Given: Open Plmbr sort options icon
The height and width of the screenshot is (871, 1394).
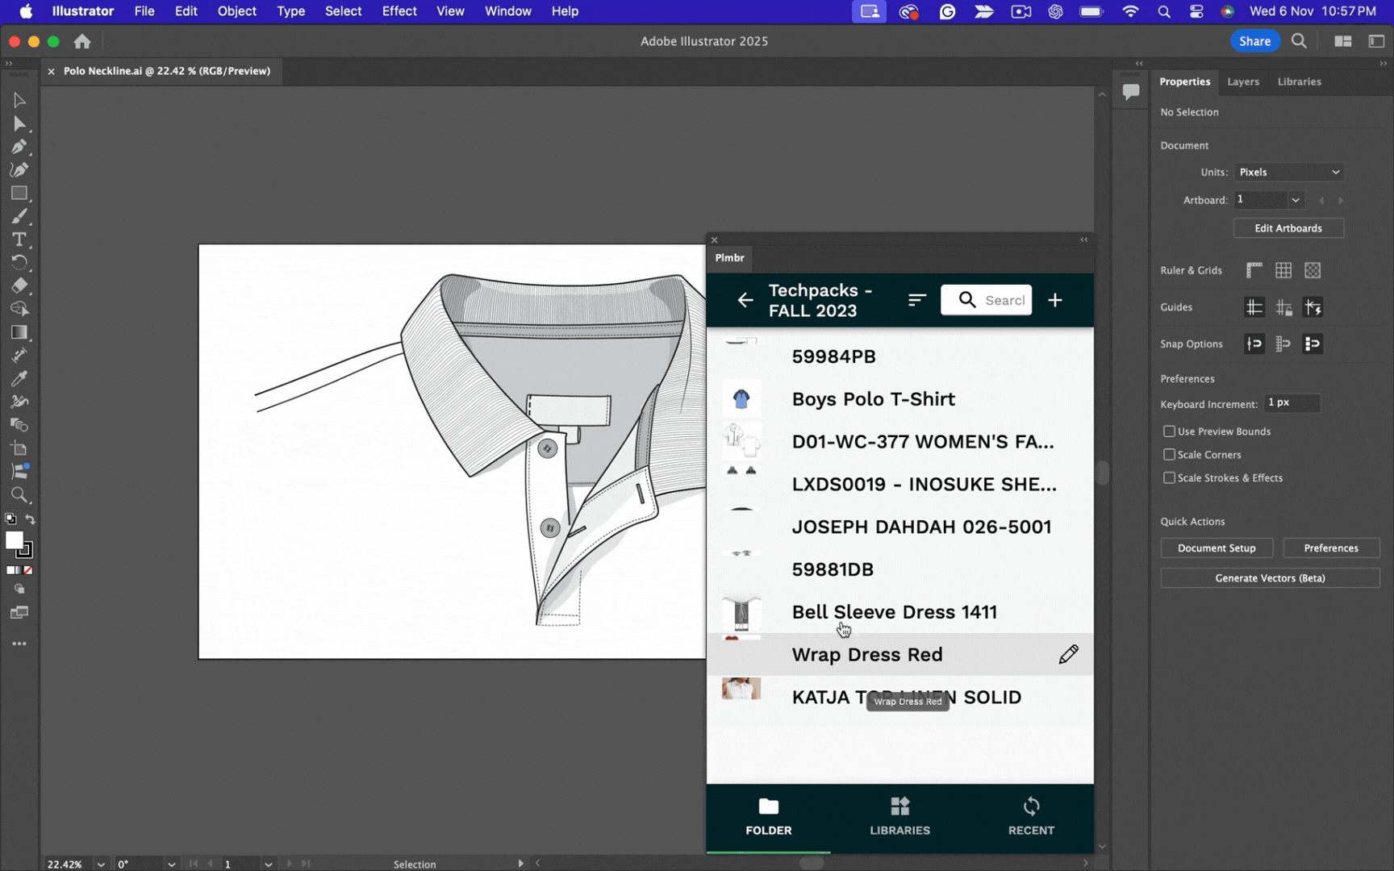Looking at the screenshot, I should point(917,300).
